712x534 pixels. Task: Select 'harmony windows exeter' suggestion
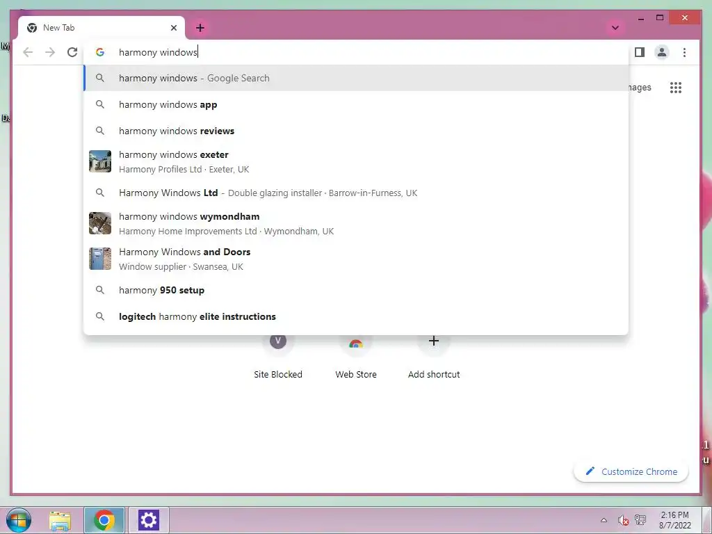pyautogui.click(x=356, y=161)
